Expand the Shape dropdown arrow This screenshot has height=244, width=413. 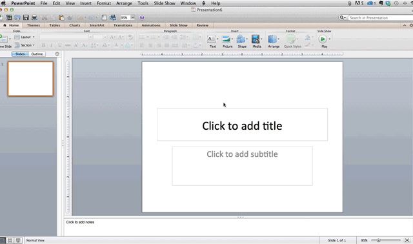pyautogui.click(x=247, y=39)
